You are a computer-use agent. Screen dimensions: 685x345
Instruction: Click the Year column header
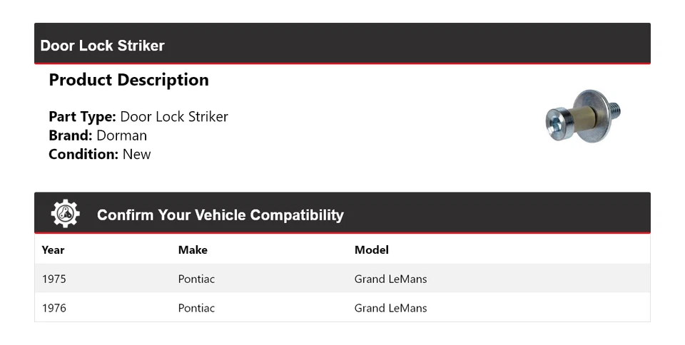click(53, 249)
